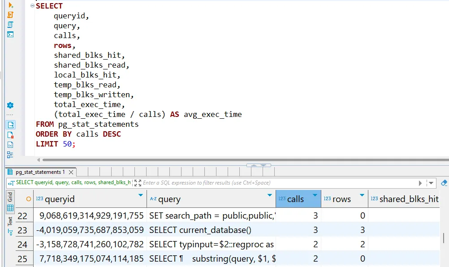Click queryid cell -4,019,059,735,687,853,059
The image size is (449, 267).
[90, 230]
